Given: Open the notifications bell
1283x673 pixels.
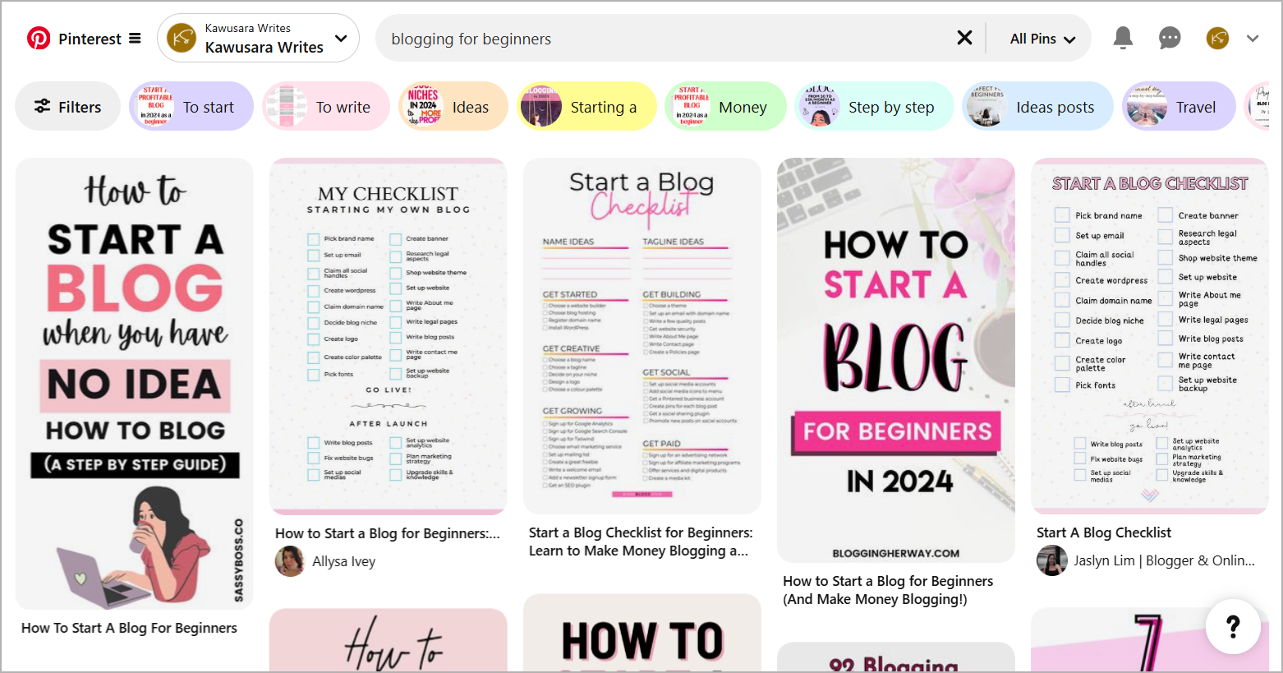Looking at the screenshot, I should [x=1124, y=37].
